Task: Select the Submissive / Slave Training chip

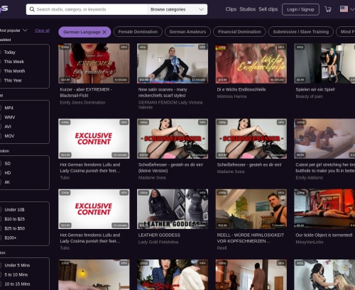Action: (301, 32)
